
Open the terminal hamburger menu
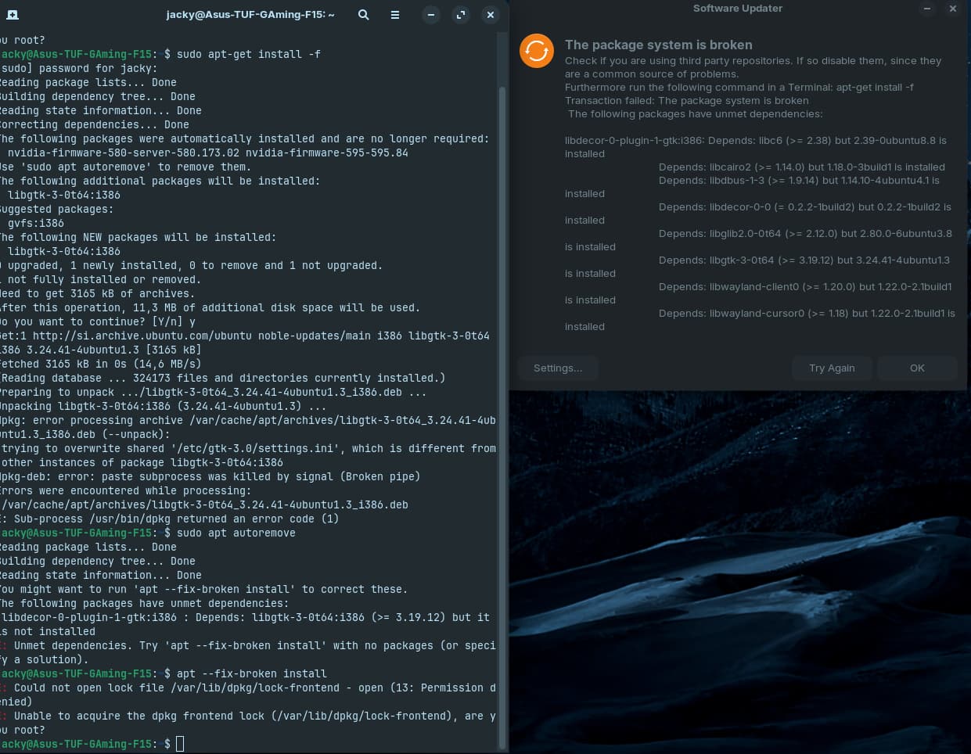[395, 15]
